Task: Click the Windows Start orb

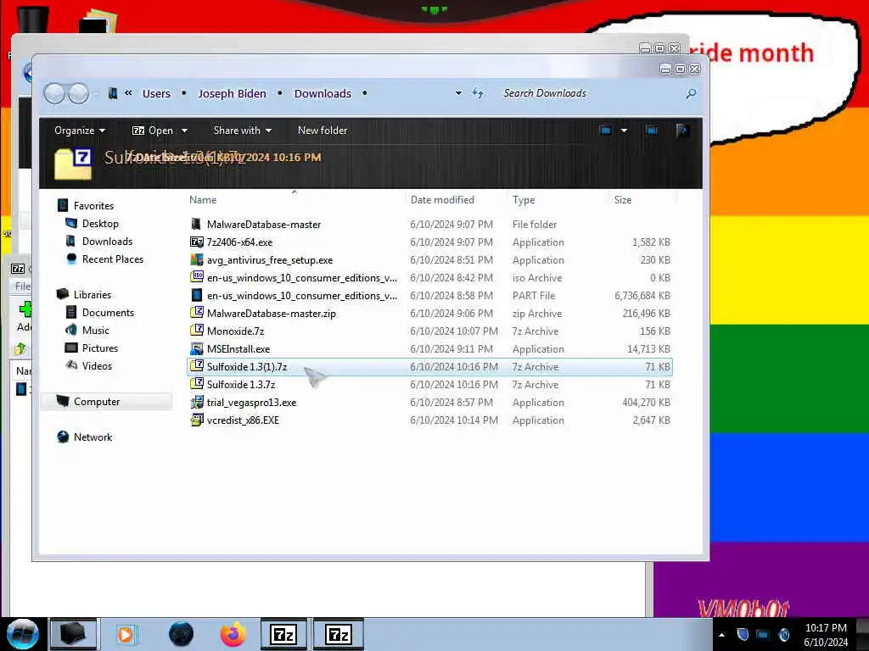Action: pos(22,634)
